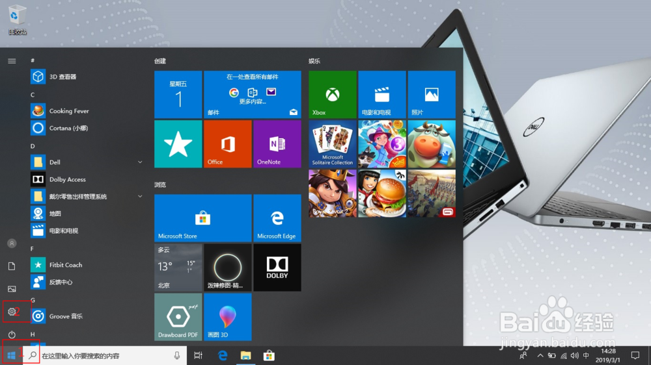Open Task View on the taskbar
The width and height of the screenshot is (651, 365).
point(199,355)
